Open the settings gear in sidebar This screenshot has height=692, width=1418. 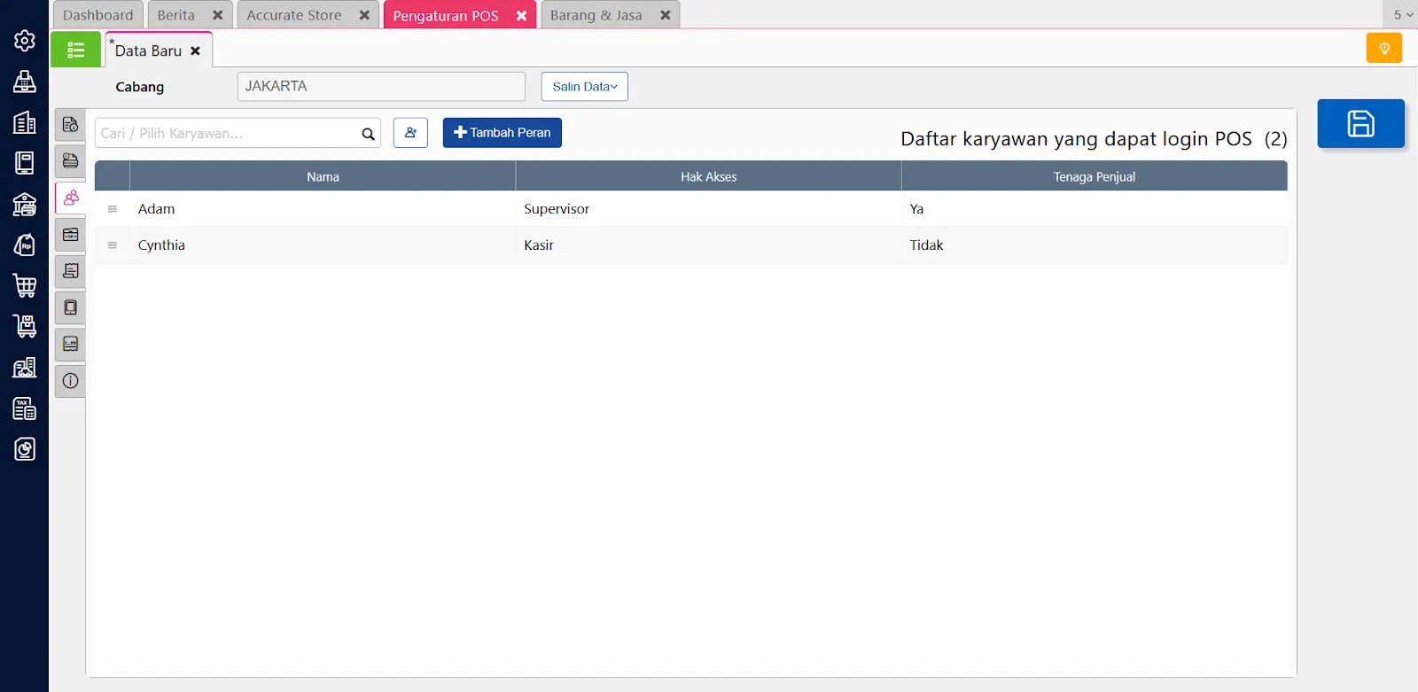pos(25,41)
